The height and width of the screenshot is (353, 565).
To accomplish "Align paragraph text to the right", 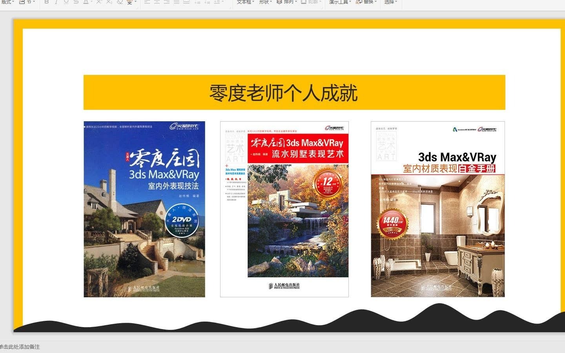I will 167,2.
